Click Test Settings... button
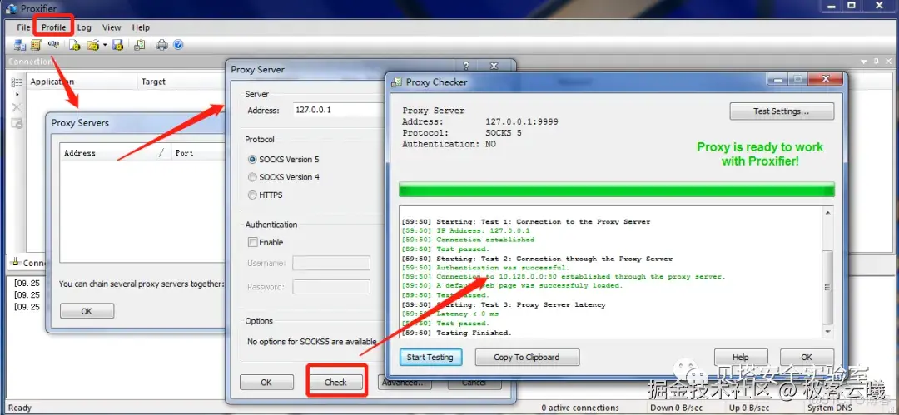Screen dimensions: 899x415 click(x=782, y=111)
